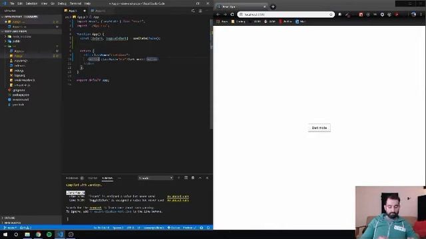The height and width of the screenshot is (239, 426).
Task: Close the React App browser tab
Action: coord(265,7)
